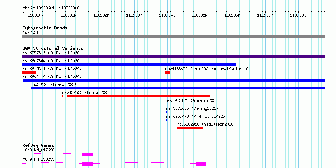The height and width of the screenshot is (168, 336).
Task: Select the thick red nsv437523 variant bar
Action: click(x=138, y=96)
